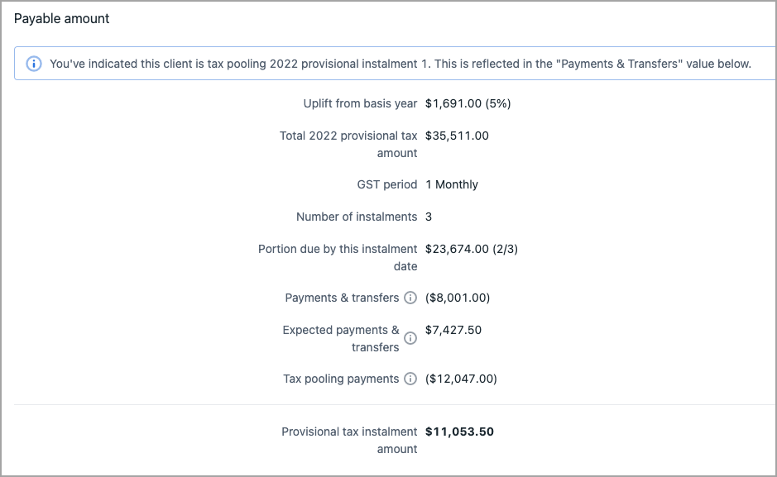Select the Payments & transfers label
Image resolution: width=777 pixels, height=477 pixels.
342,298
